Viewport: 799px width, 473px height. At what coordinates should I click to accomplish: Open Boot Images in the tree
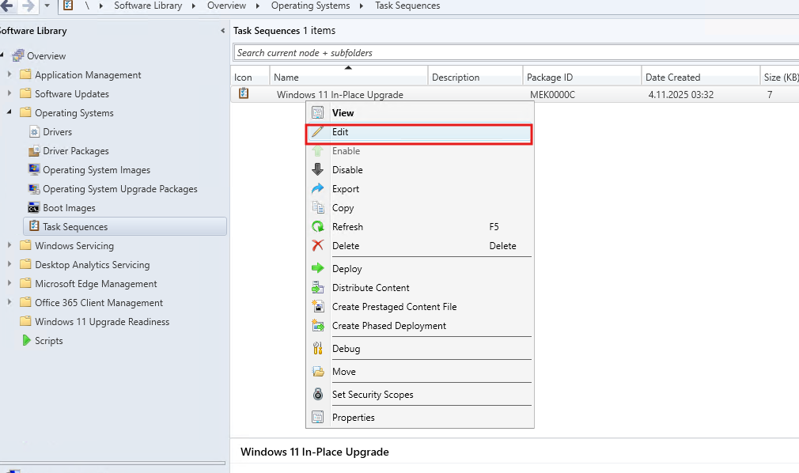(69, 208)
